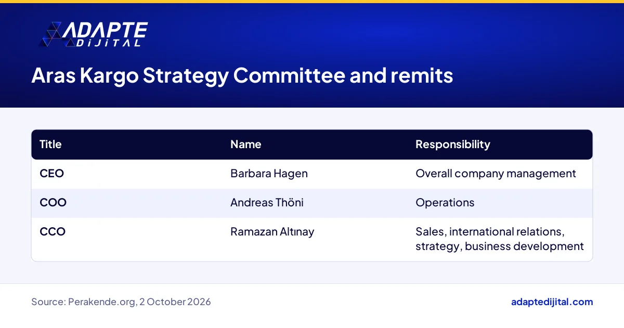Select 'Overall company management' cell
624x328 pixels.
point(496,174)
